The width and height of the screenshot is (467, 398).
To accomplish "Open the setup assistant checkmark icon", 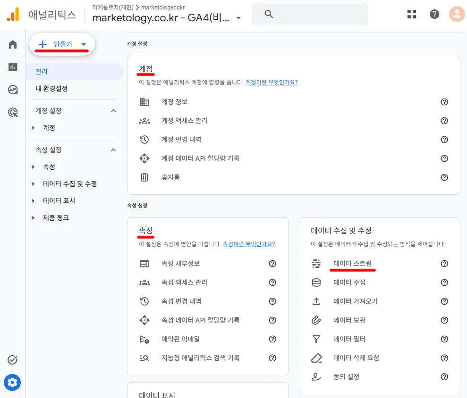I will [x=12, y=360].
